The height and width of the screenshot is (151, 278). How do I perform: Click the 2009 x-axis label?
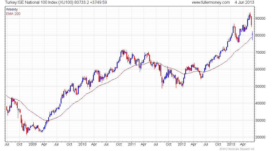click(33, 144)
